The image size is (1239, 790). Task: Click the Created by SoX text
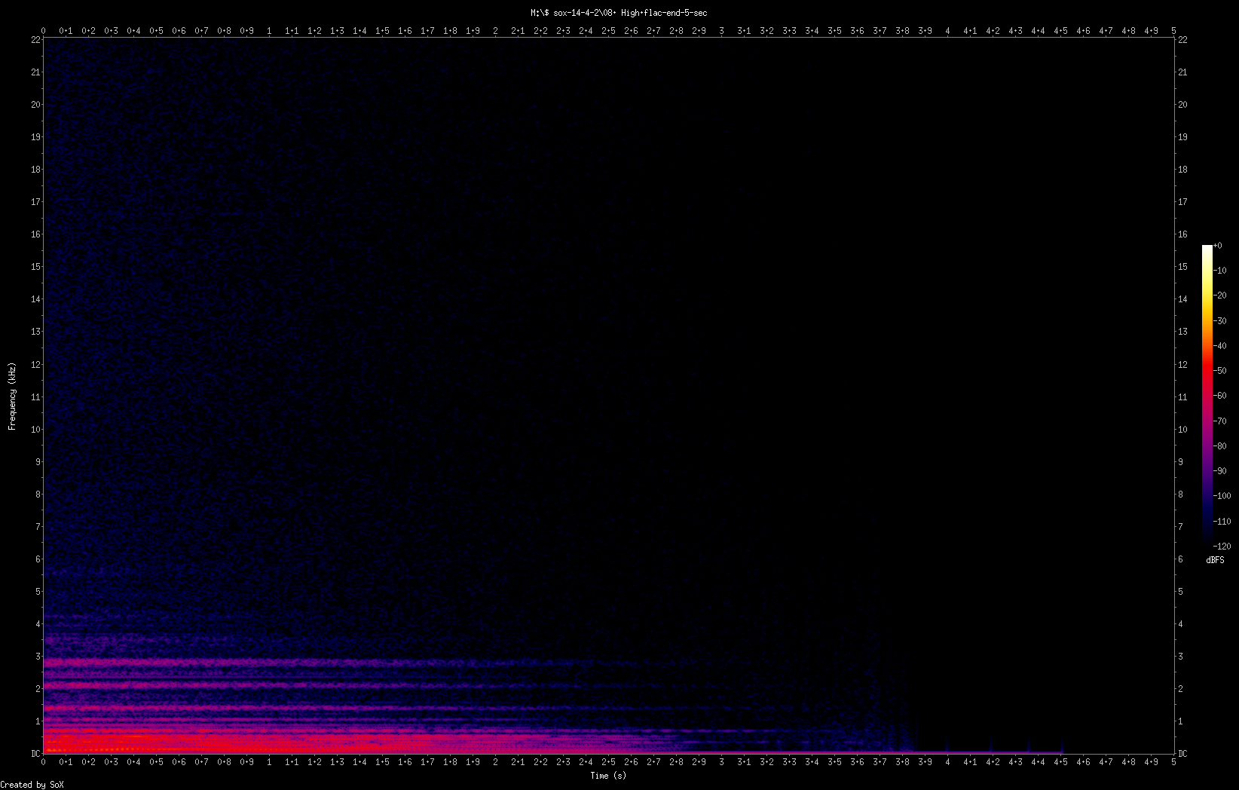[x=32, y=784]
